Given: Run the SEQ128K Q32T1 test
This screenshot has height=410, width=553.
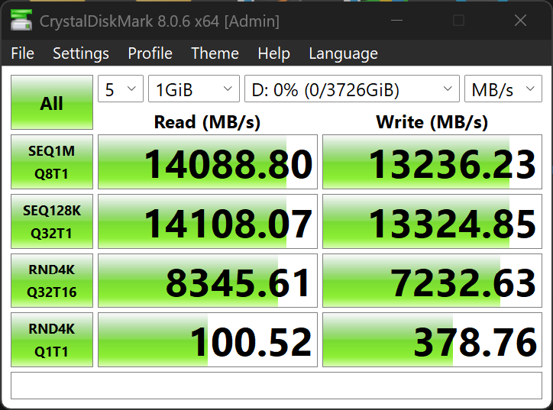Looking at the screenshot, I should [52, 221].
